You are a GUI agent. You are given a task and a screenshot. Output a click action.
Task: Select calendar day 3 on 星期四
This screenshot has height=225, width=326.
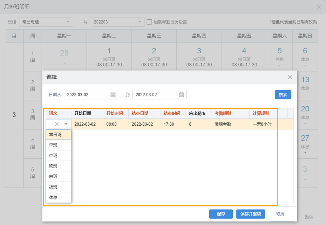pyautogui.click(x=199, y=57)
